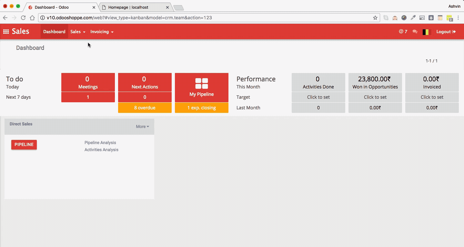Open the Dashboard menu item

(x=54, y=32)
